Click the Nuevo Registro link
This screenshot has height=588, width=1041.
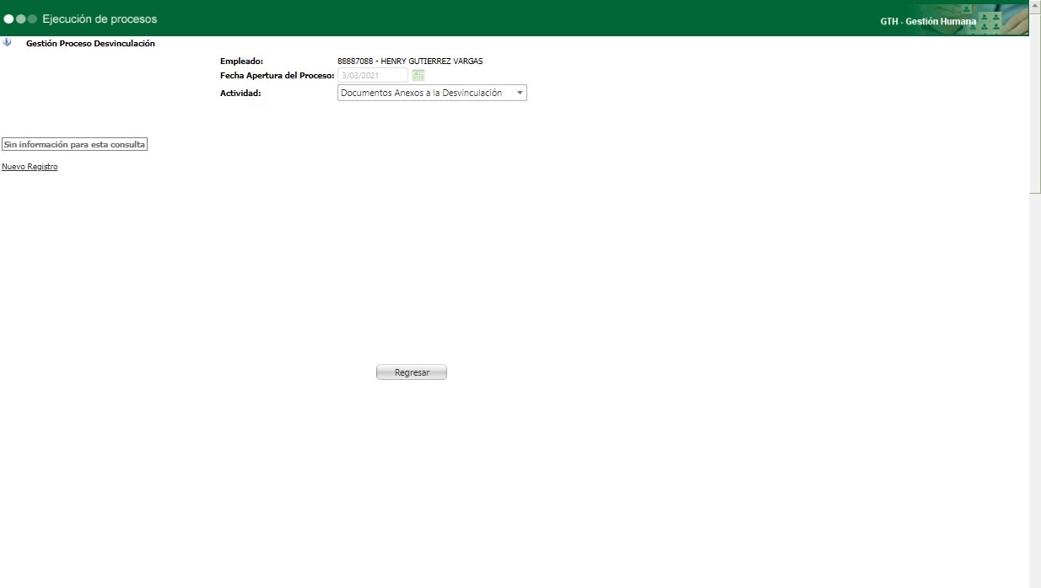coord(30,167)
